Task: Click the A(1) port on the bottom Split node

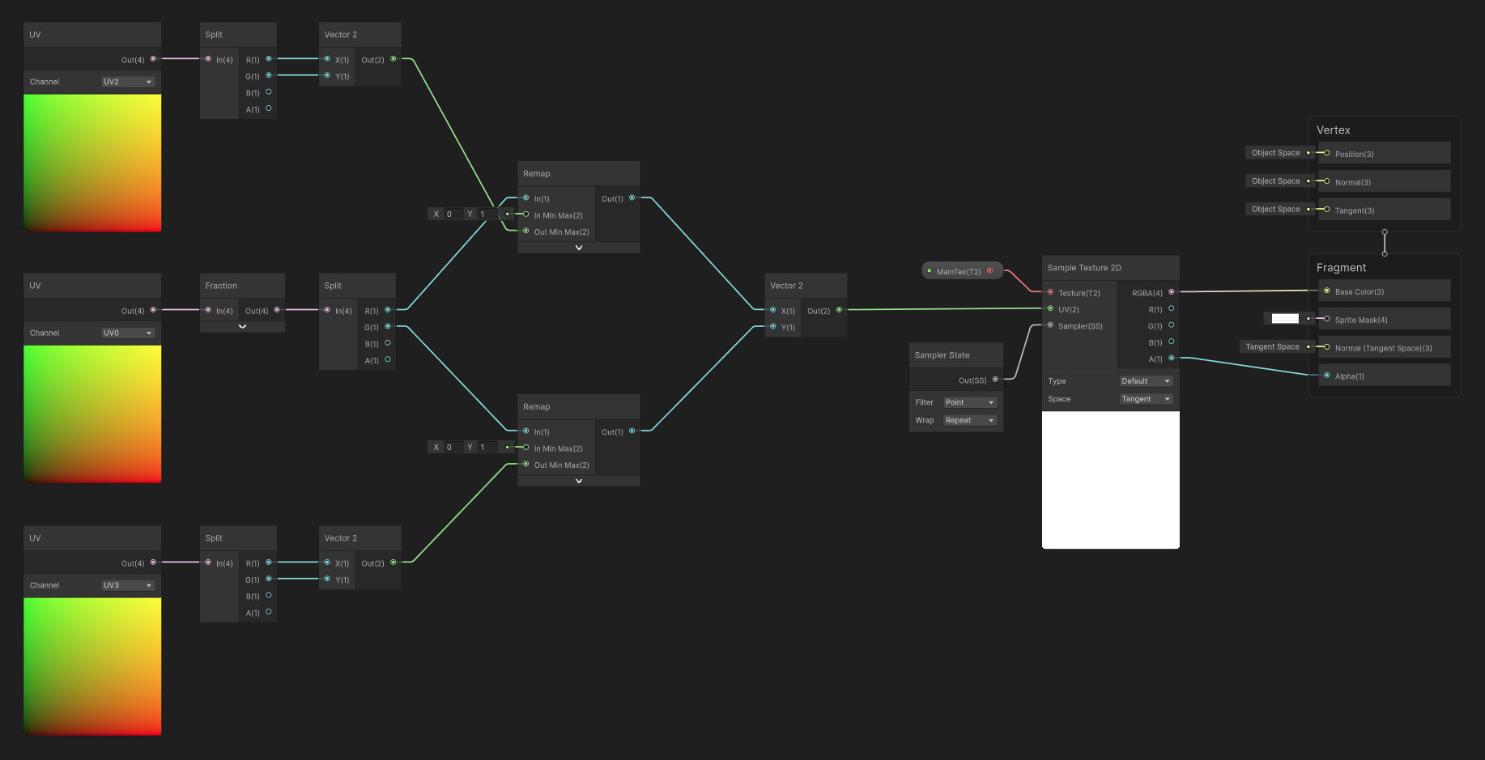Action: click(269, 613)
